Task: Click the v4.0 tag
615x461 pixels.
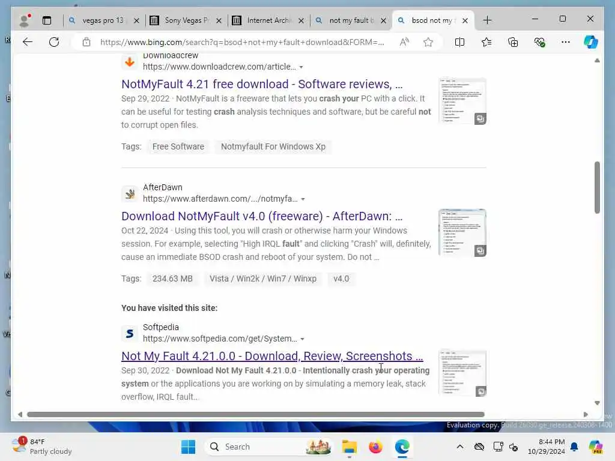Action: [341, 279]
